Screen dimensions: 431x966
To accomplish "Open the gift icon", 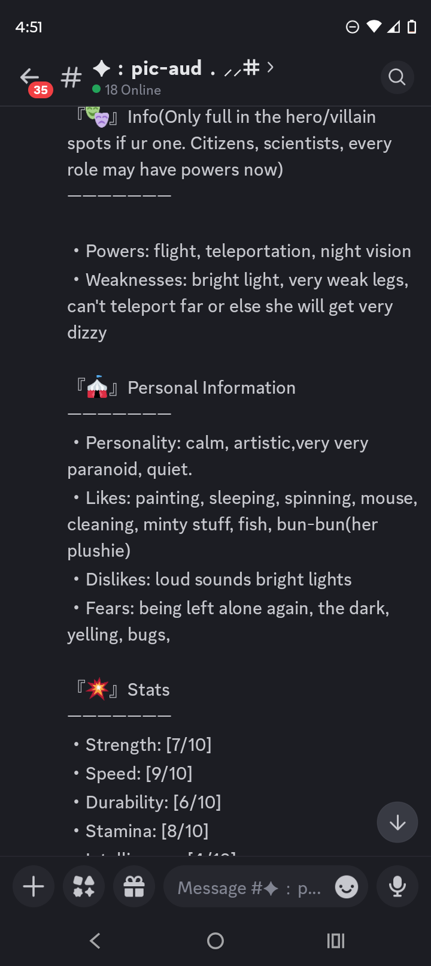I will tap(134, 886).
